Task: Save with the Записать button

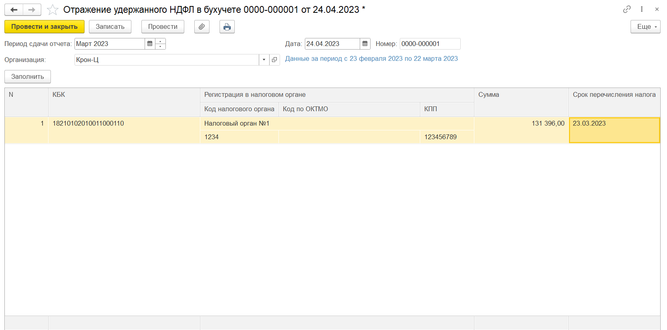Action: click(x=110, y=27)
